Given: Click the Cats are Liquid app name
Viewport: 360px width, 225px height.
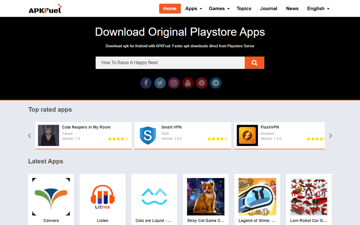Looking at the screenshot, I should coord(153,220).
